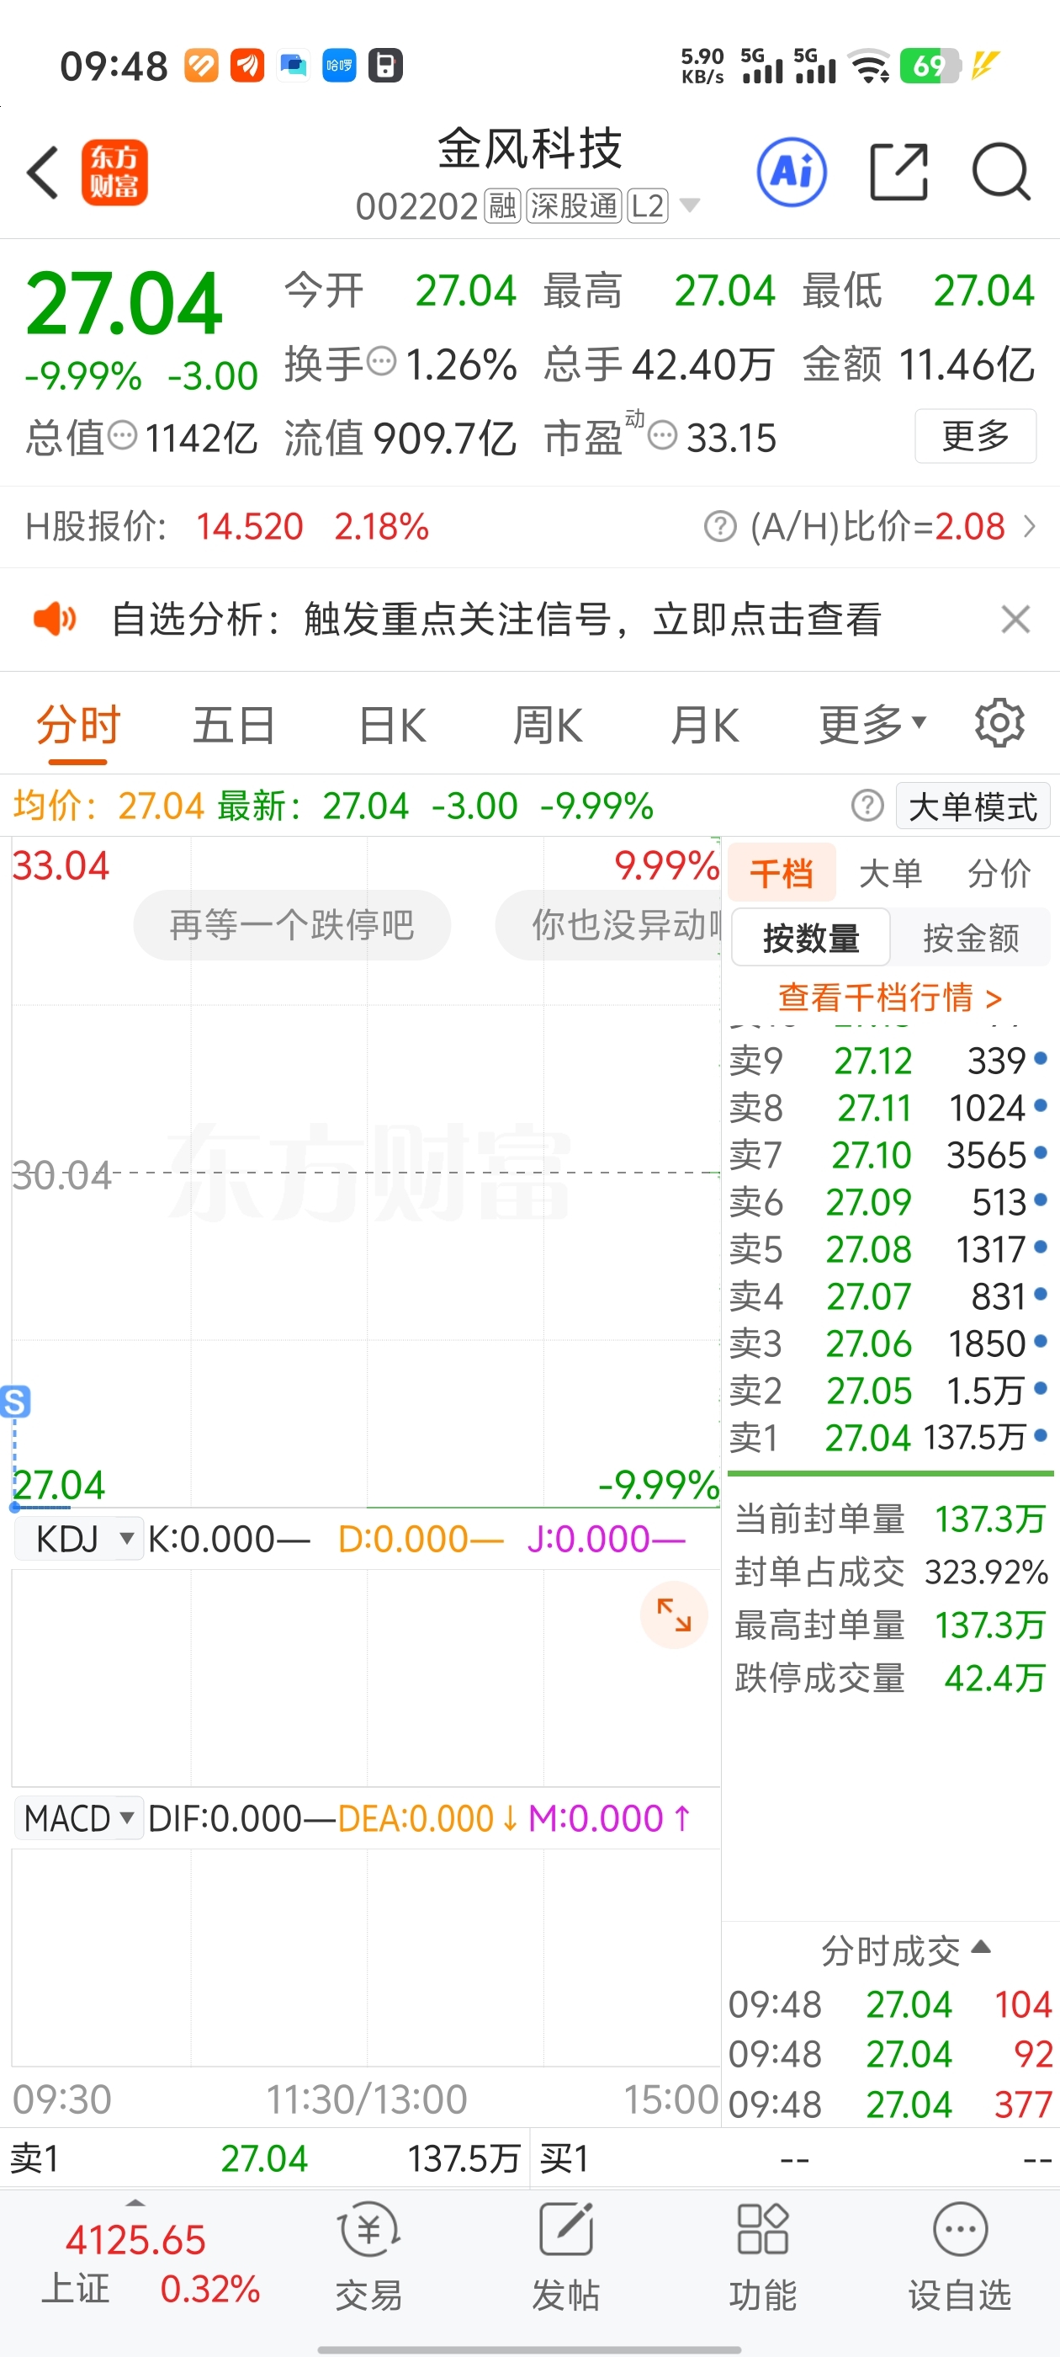Tap the system home indicator bar

coord(529,2349)
